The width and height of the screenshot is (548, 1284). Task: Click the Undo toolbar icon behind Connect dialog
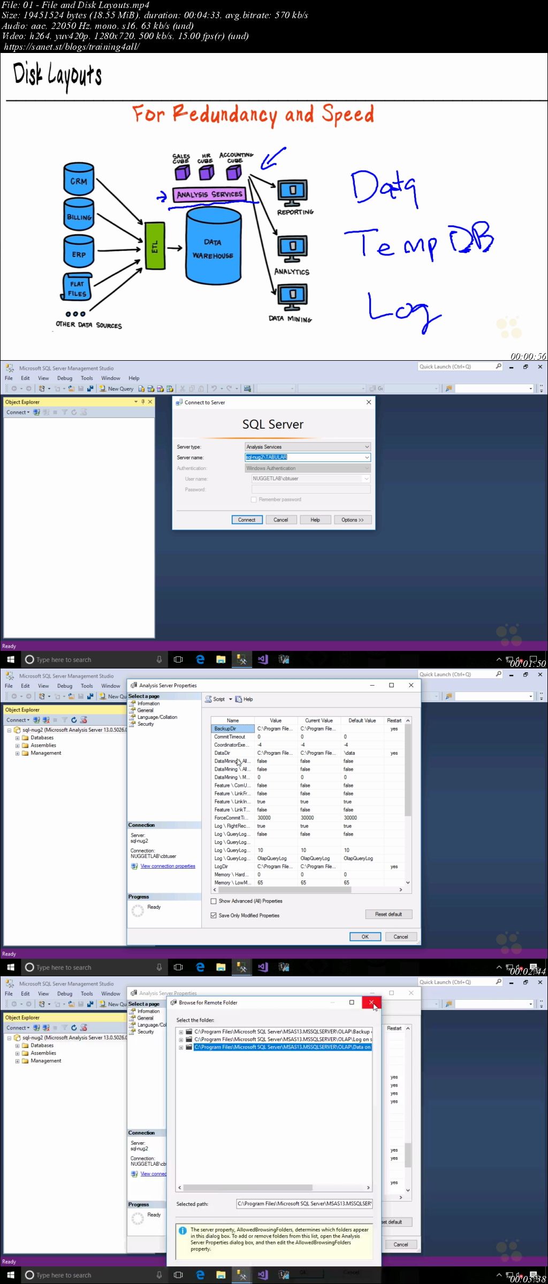coord(214,389)
